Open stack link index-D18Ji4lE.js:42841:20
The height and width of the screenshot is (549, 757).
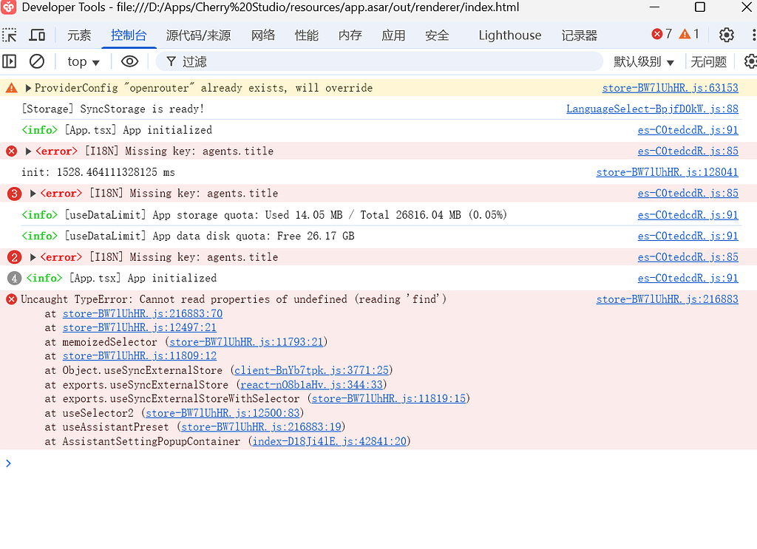point(329,441)
